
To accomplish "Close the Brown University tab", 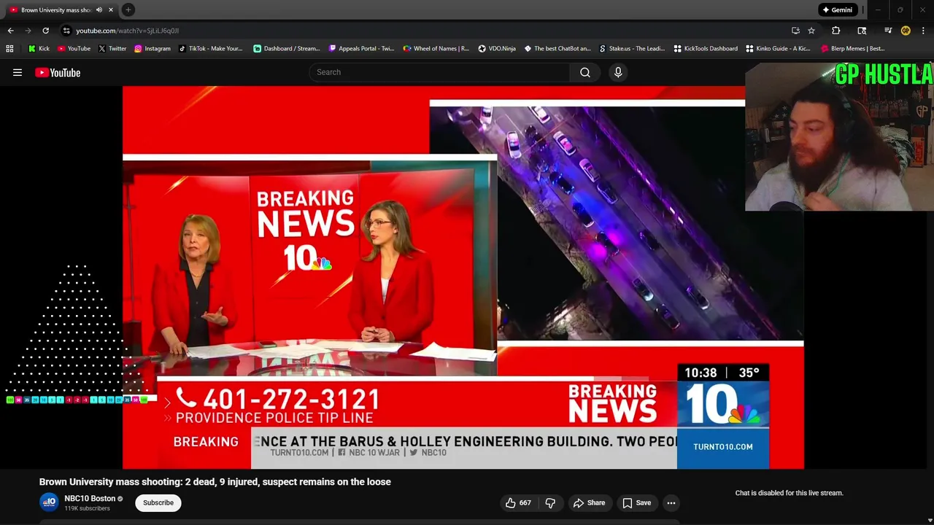I will [x=111, y=9].
